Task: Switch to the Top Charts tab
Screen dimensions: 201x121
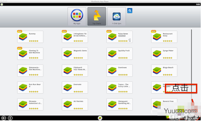Action: (x=97, y=16)
